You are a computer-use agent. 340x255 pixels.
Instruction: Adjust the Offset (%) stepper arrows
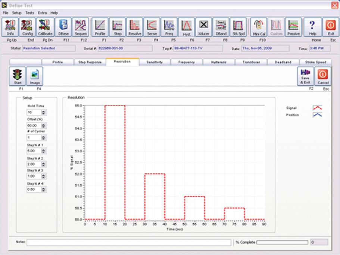[x=44, y=126]
